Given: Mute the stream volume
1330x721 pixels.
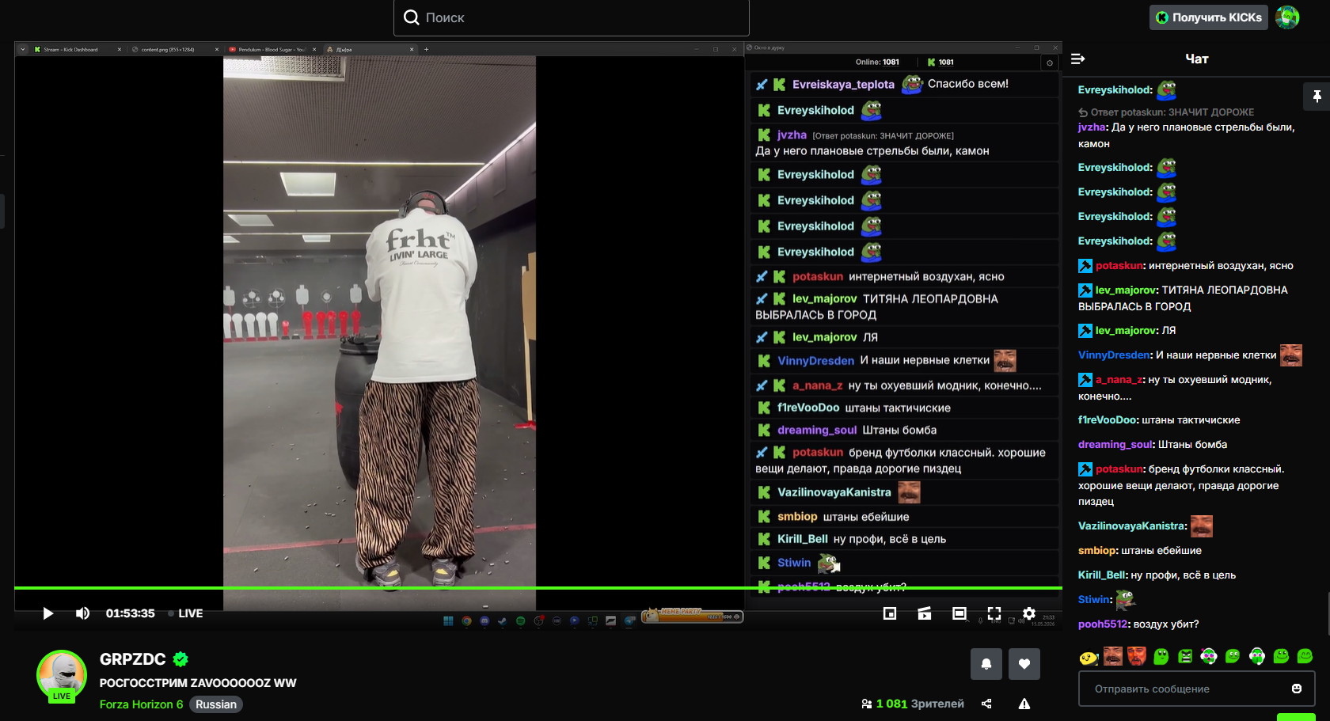Looking at the screenshot, I should click(x=82, y=613).
